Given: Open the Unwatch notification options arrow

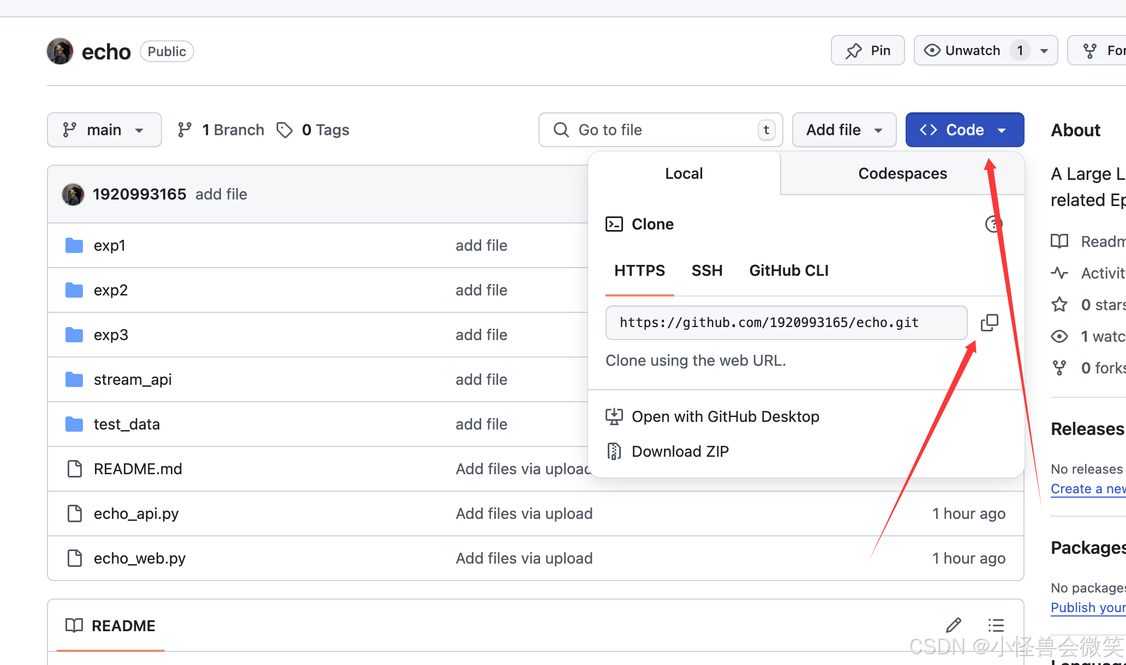Looking at the screenshot, I should click(1044, 51).
